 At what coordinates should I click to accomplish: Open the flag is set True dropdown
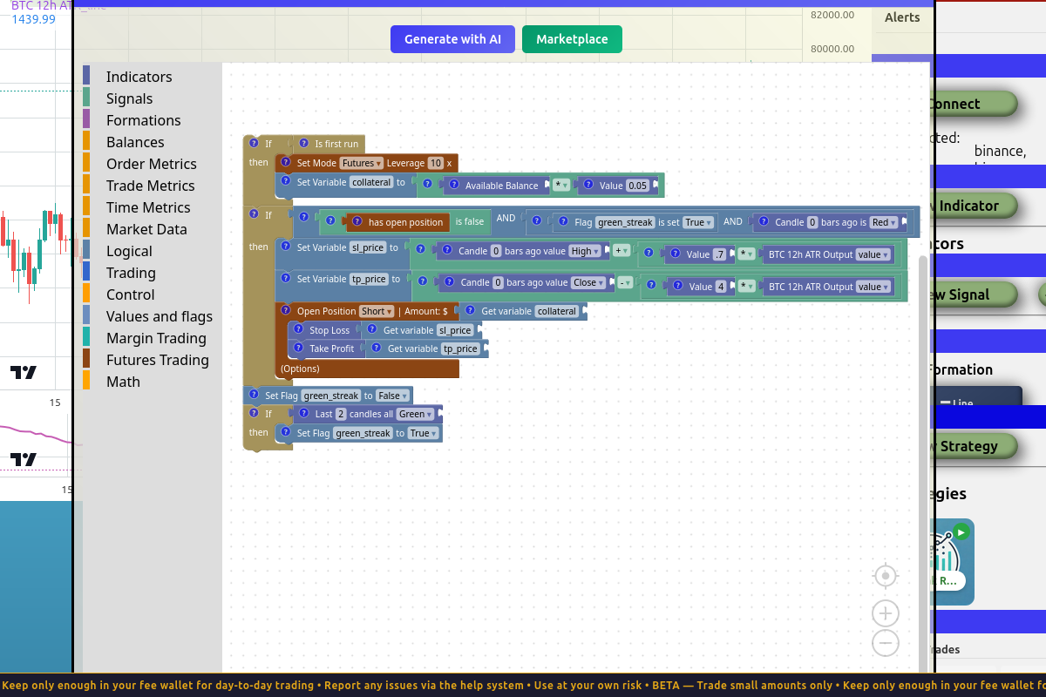[x=698, y=222]
